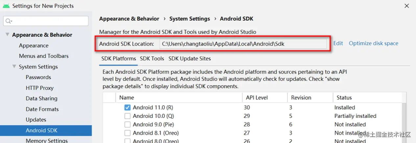Click 'Installed' status for Android 11.0
The width and height of the screenshot is (416, 143).
345,108
